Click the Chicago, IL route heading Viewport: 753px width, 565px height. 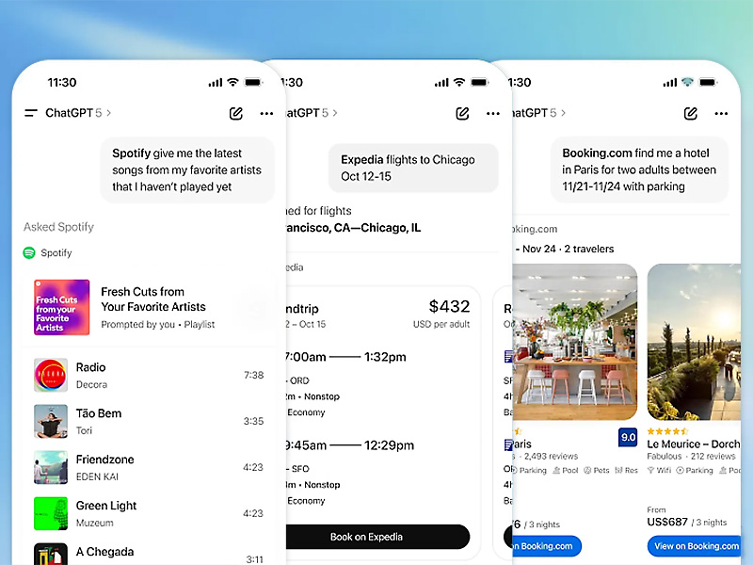352,228
